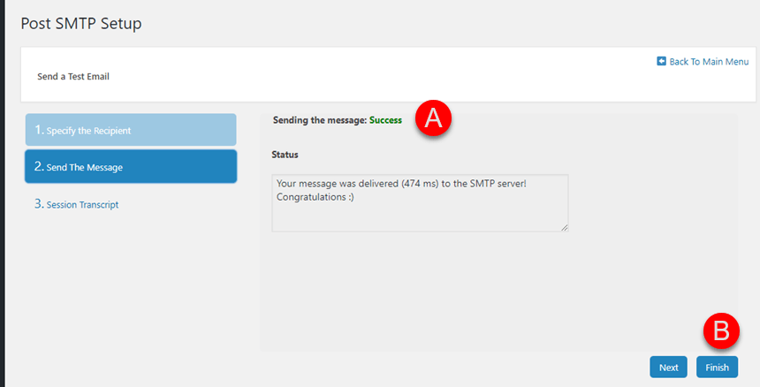
Task: Click the Next button
Action: click(668, 368)
